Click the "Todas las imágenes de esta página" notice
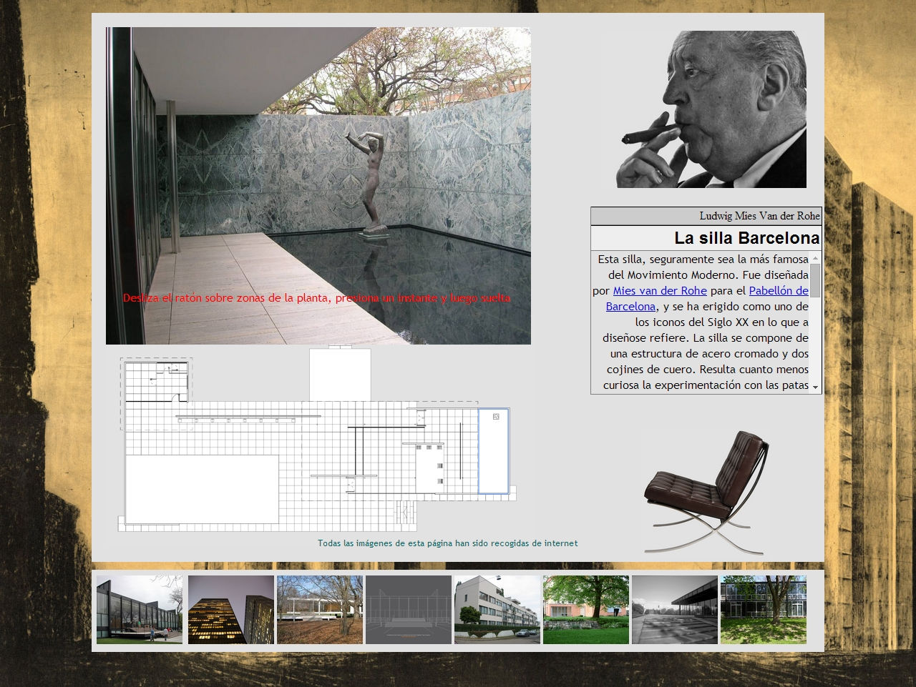Viewport: 916px width, 687px height. point(448,543)
